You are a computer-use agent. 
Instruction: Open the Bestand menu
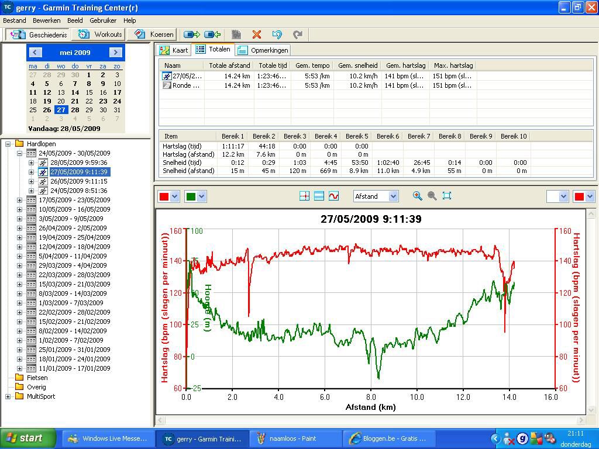[x=15, y=20]
